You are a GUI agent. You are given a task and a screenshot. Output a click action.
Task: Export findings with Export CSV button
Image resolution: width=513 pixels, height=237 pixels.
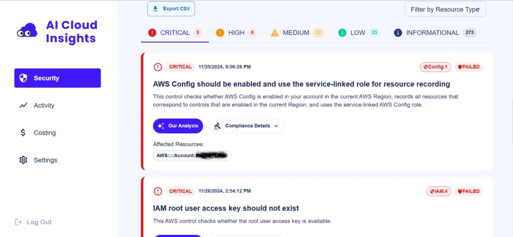(x=171, y=9)
